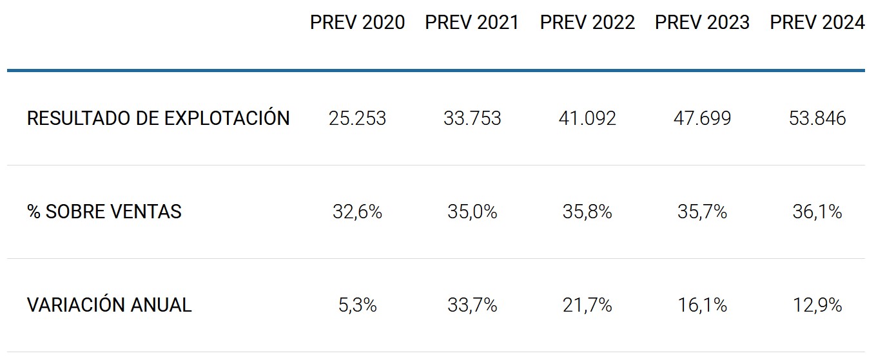Viewport: 876px width, 358px height.
Task: Select the PREV 2021 column header
Action: pos(472,23)
